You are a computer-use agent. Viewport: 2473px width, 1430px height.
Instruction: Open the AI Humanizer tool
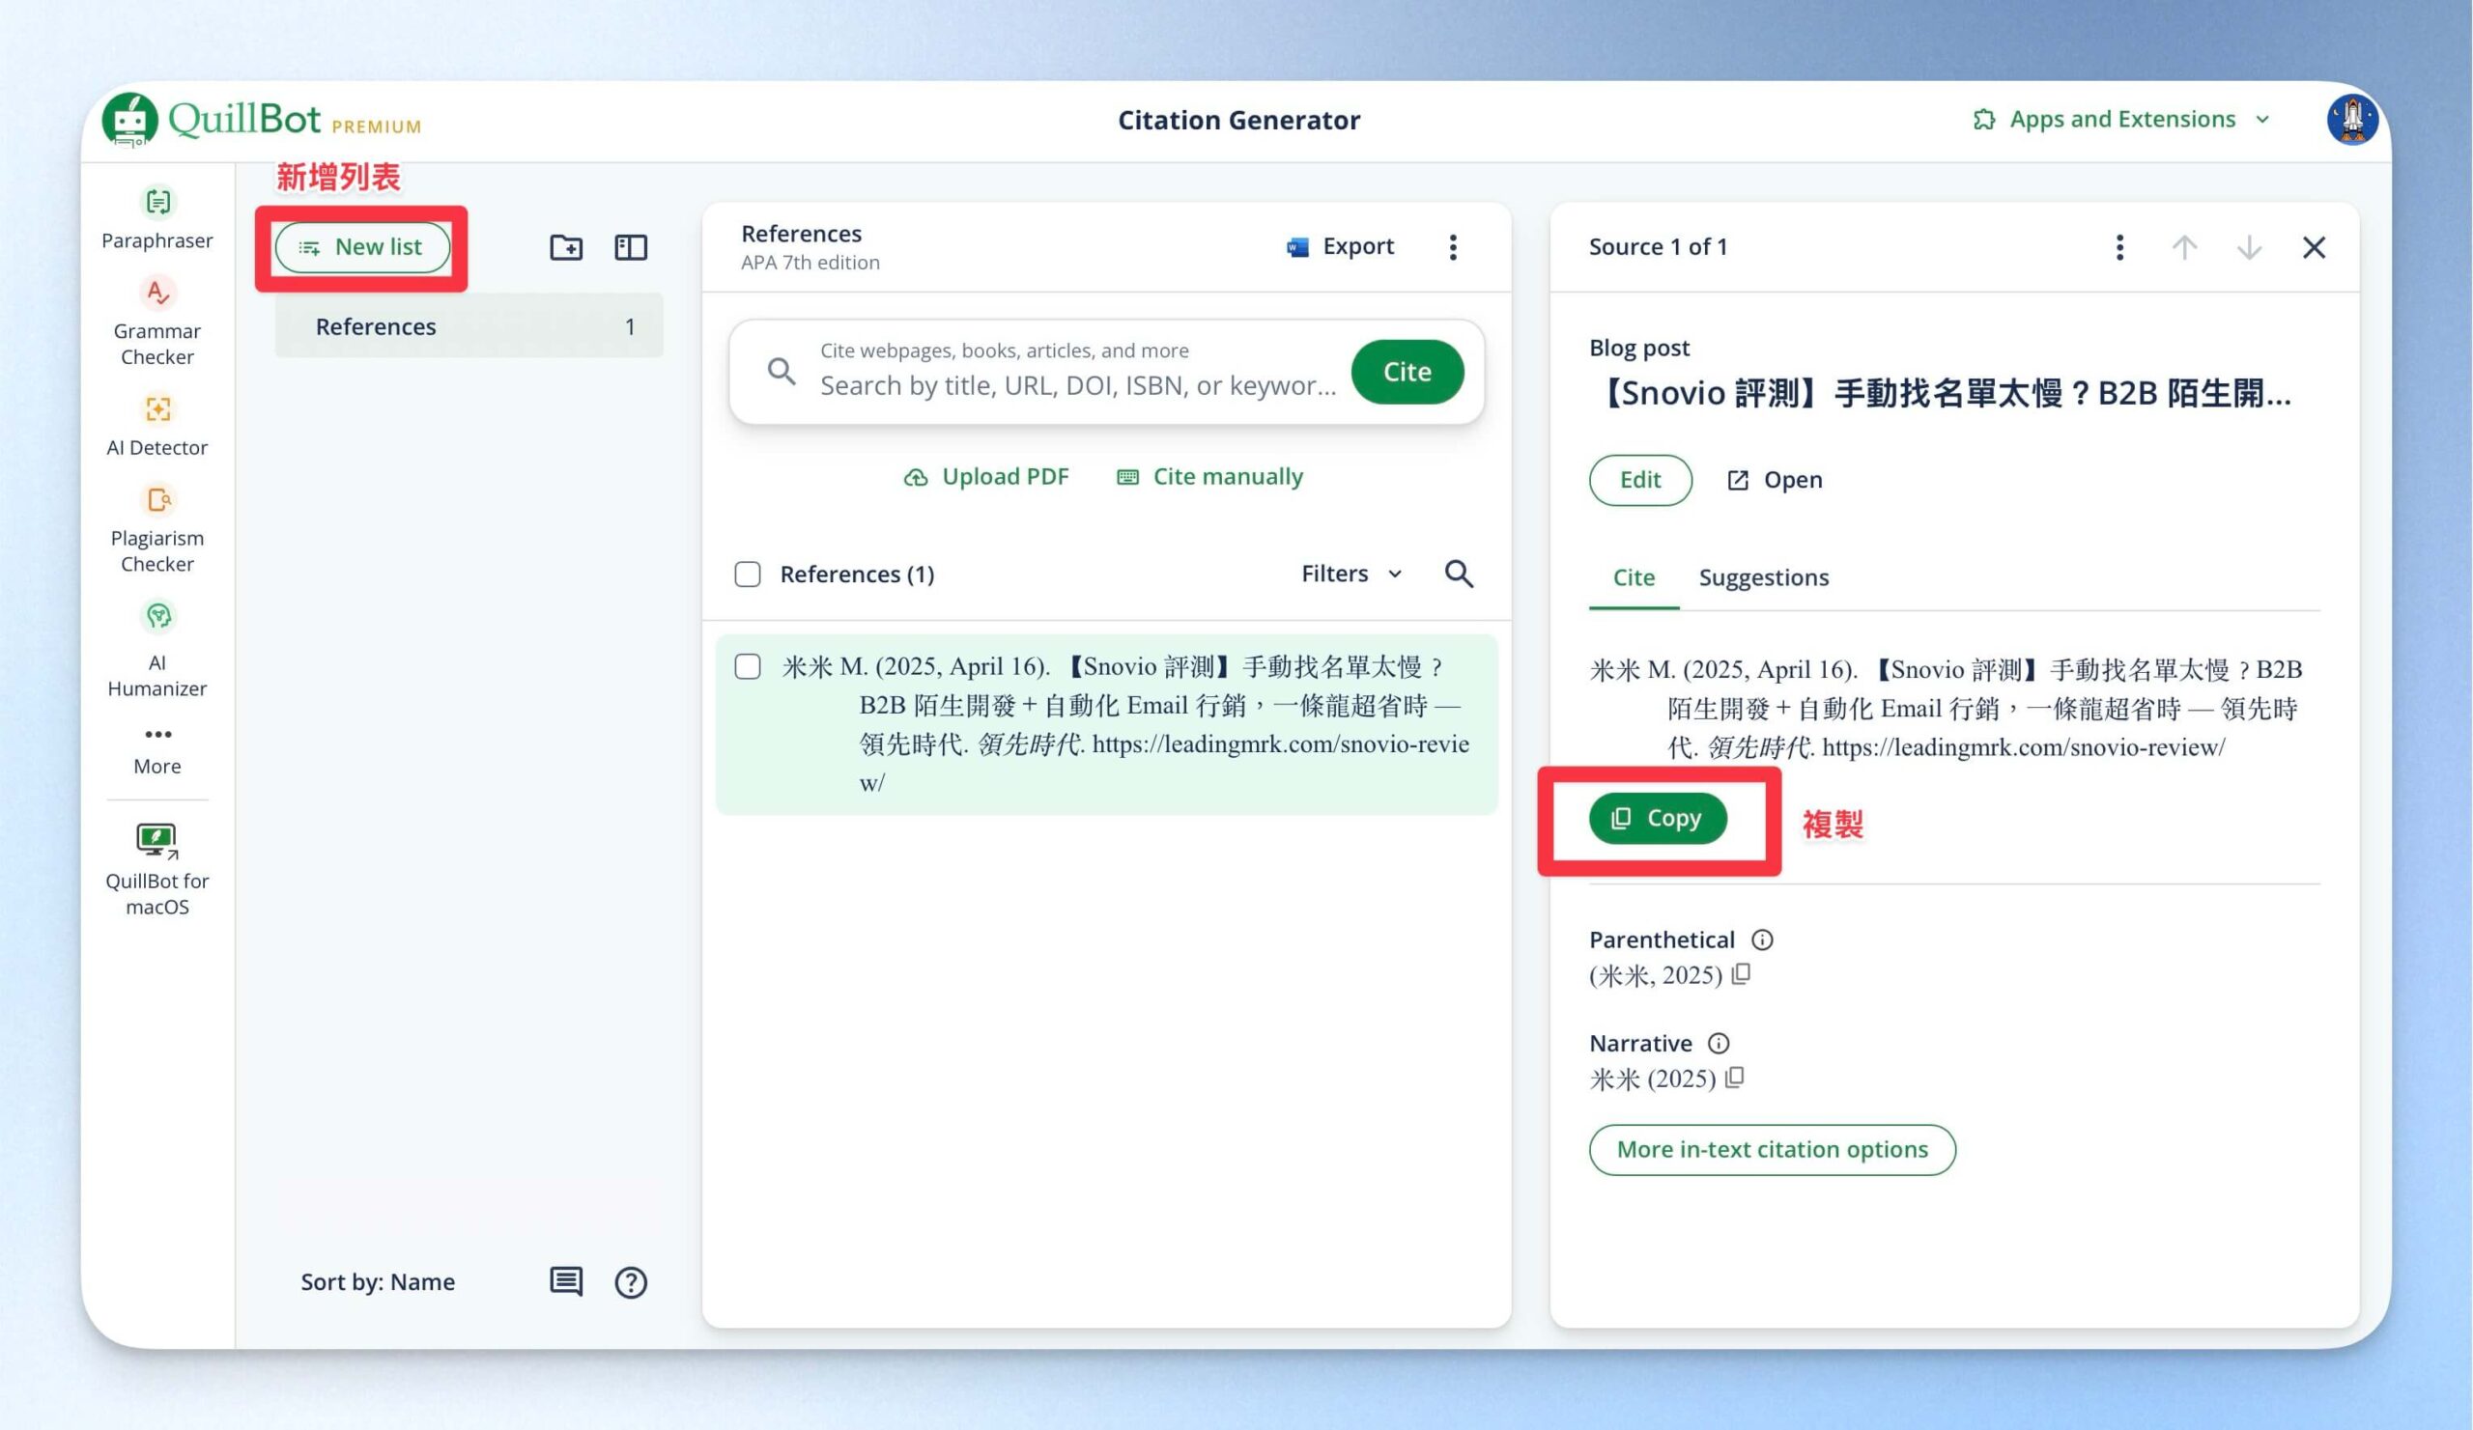click(157, 649)
